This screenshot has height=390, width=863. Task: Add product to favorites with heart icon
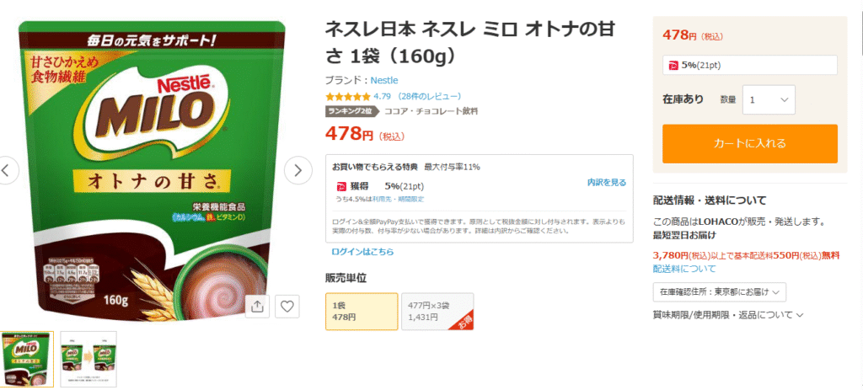(x=287, y=307)
